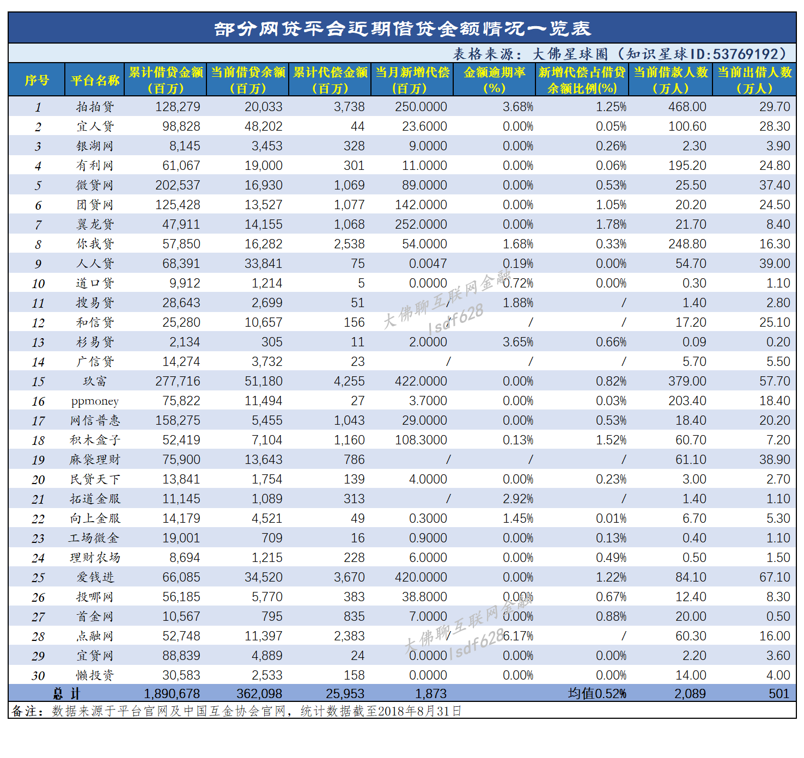The height and width of the screenshot is (758, 804).
Task: Click platform name 宜贷网
Action: 95,656
